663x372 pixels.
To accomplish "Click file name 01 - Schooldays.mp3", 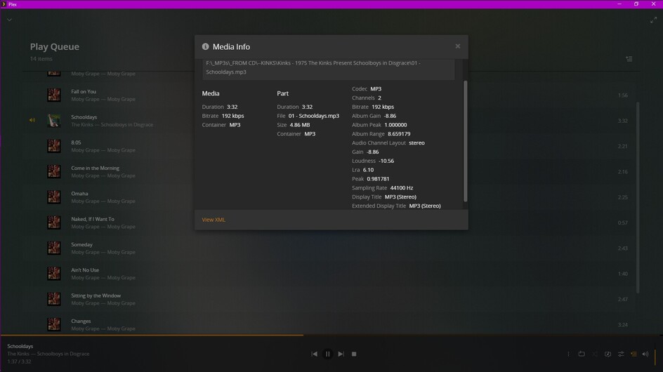I will pos(314,116).
